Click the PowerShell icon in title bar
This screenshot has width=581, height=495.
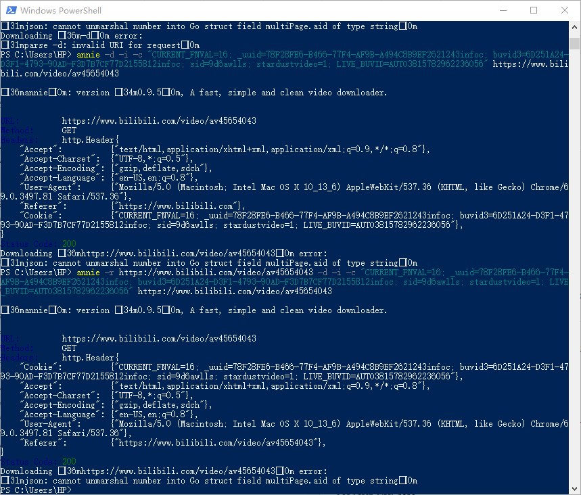11,10
